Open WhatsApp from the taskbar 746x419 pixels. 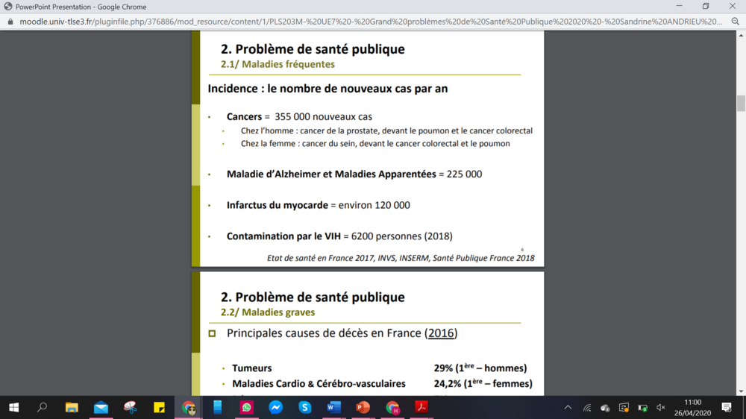(246, 407)
